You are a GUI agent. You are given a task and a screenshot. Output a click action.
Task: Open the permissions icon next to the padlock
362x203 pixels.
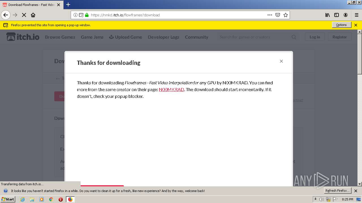tap(81, 15)
